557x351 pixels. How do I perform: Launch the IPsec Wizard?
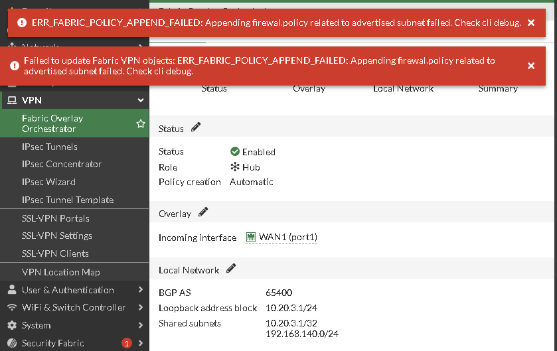(x=48, y=182)
